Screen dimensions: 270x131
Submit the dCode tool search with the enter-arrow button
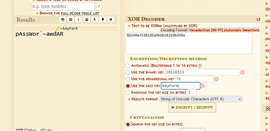[99, 6]
